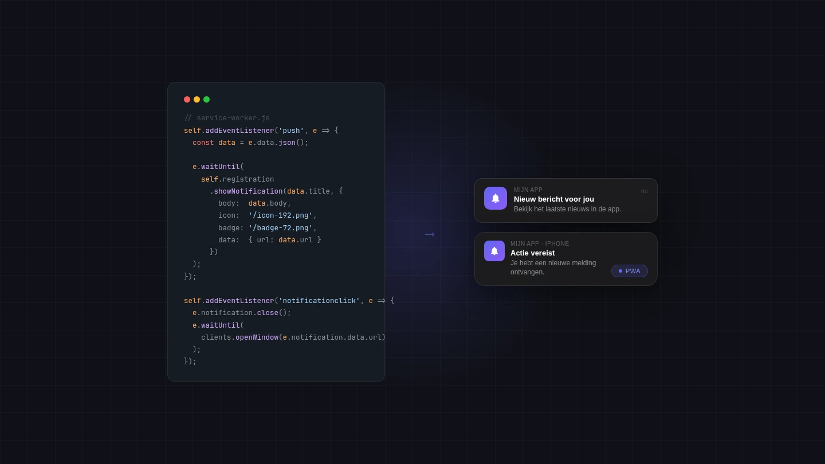Click the 'self.registration' code line
Image resolution: width=825 pixels, height=464 pixels.
point(238,179)
